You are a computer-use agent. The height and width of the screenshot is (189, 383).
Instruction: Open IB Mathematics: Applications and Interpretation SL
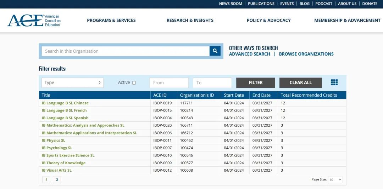coord(89,133)
